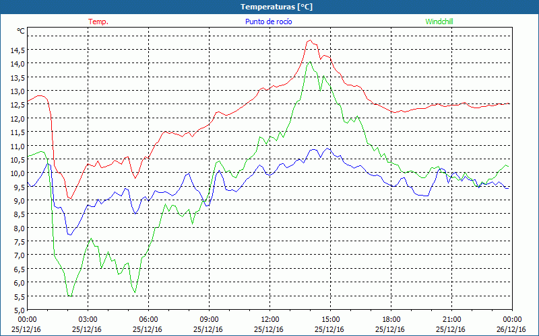Click the 'Temperaturas [°C]' chart title
Screen dimensions: 539x336
coord(276,7)
